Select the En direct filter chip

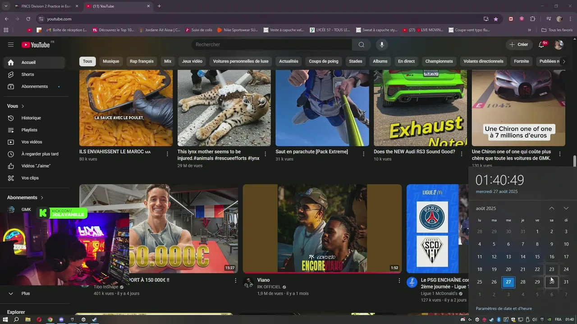[x=406, y=61]
